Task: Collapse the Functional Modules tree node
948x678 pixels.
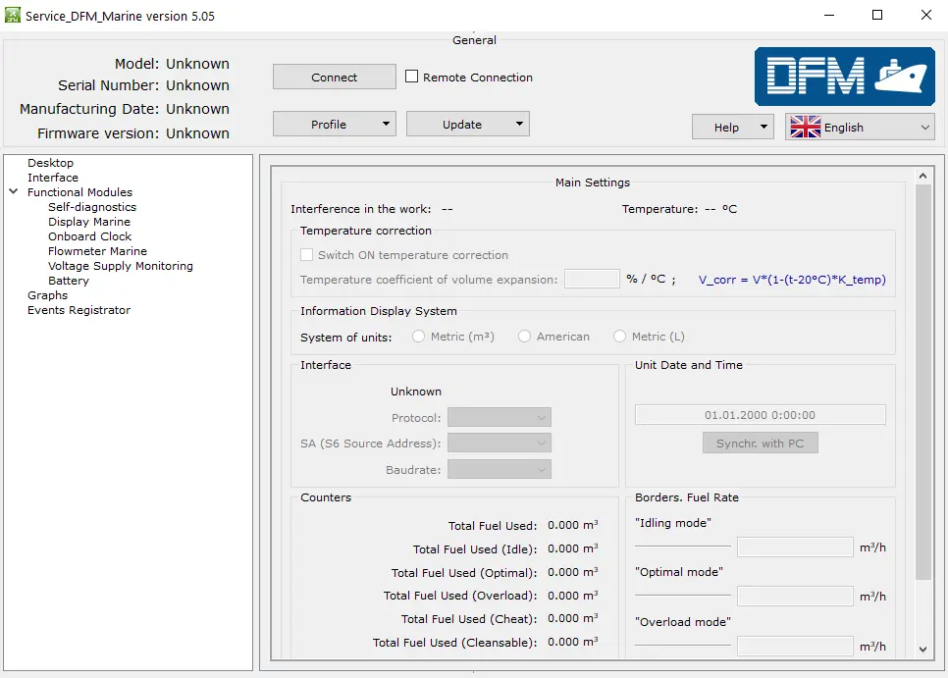Action: tap(14, 192)
